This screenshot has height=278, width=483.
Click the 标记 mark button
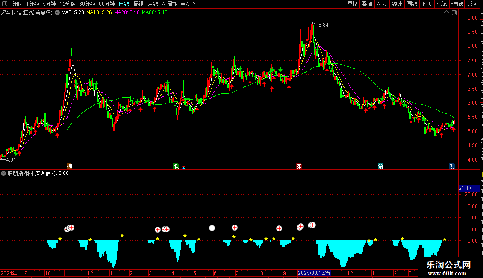click(442, 4)
